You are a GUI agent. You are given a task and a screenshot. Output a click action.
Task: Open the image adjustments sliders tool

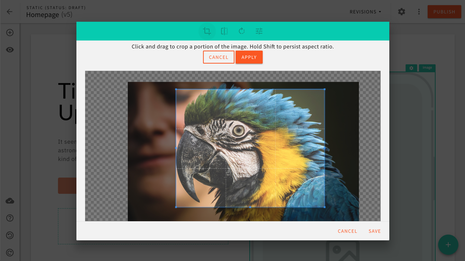click(259, 31)
